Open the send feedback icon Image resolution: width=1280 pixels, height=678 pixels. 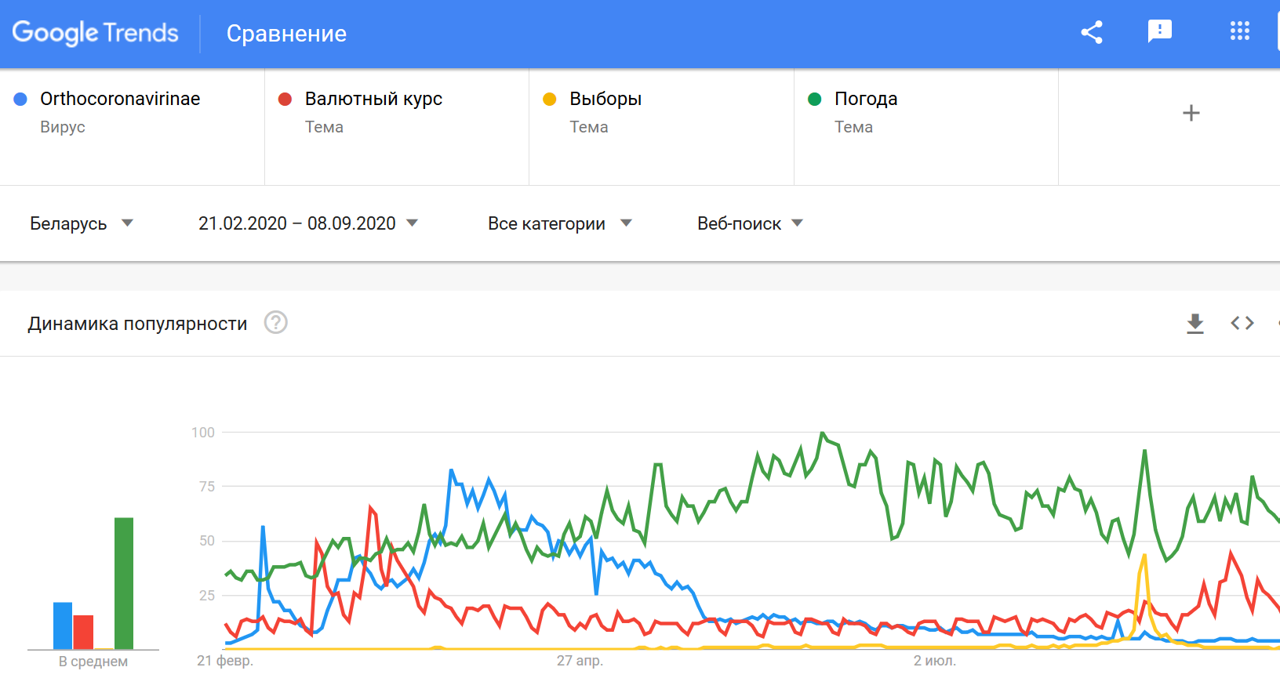tap(1159, 31)
